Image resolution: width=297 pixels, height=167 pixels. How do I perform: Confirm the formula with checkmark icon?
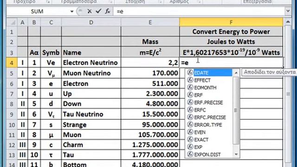pos(98,11)
